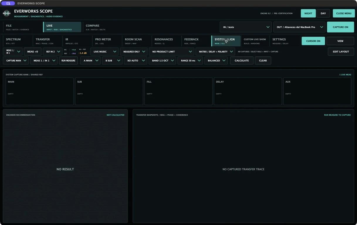
Task: Toggle CAPTURE ON
Action: pyautogui.click(x=340, y=27)
